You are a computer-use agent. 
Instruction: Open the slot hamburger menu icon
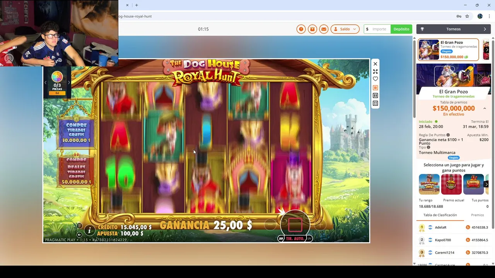click(x=79, y=226)
